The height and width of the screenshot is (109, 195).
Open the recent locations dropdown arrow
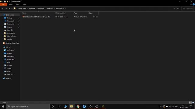pos(9,8)
